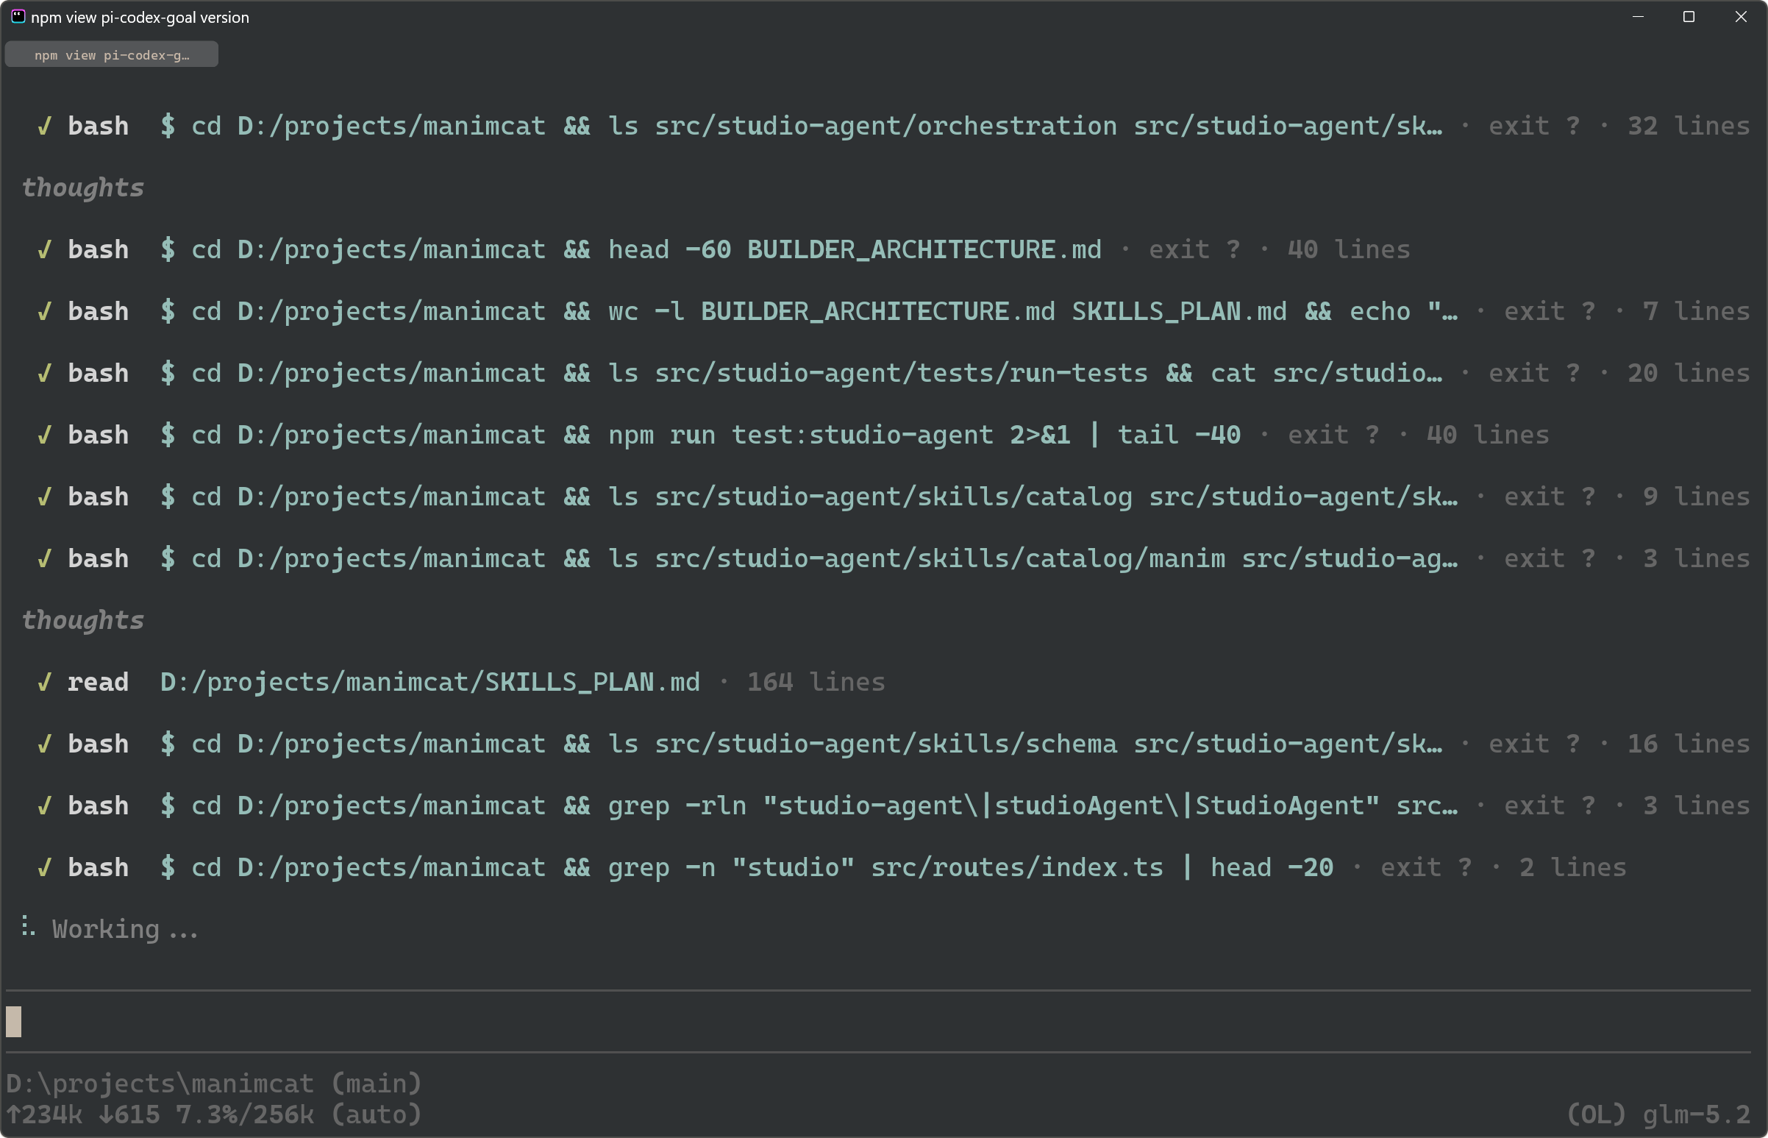This screenshot has width=1768, height=1138.
Task: Expand '32 lines' output of the orchestration ls command
Action: coord(1689,127)
